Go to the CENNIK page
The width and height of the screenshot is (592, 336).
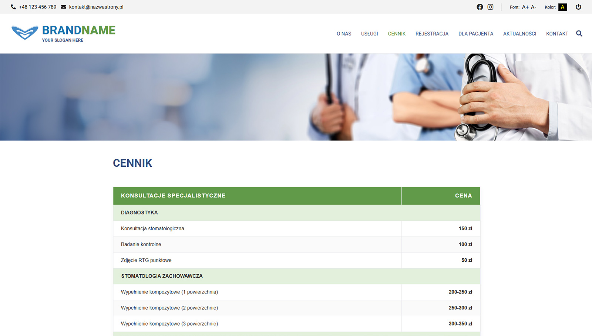click(397, 34)
